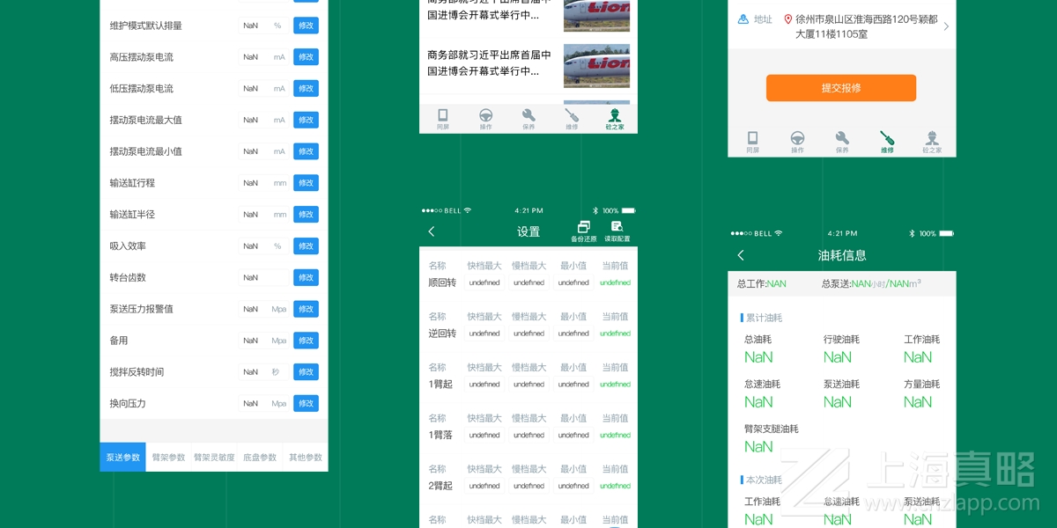Image resolution: width=1057 pixels, height=528 pixels.
Task: Open the 保养 wrench icon in middle navigation bar
Action: 528,115
